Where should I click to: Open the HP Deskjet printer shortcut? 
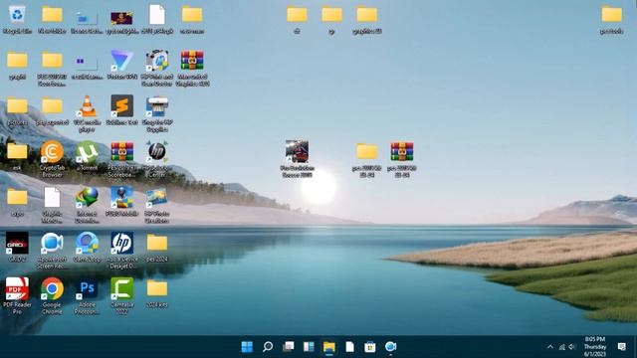click(x=121, y=243)
